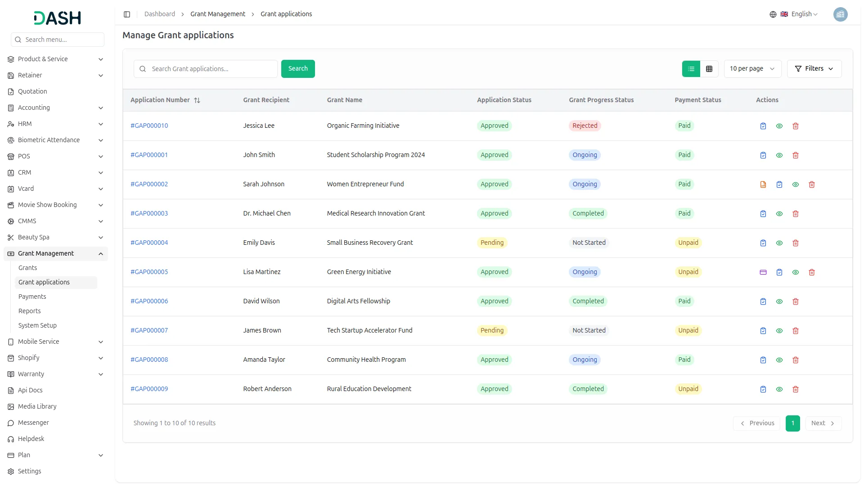Click the purple payment card icon for Lisa Martinez
This screenshot has height=486, width=864.
(x=763, y=272)
